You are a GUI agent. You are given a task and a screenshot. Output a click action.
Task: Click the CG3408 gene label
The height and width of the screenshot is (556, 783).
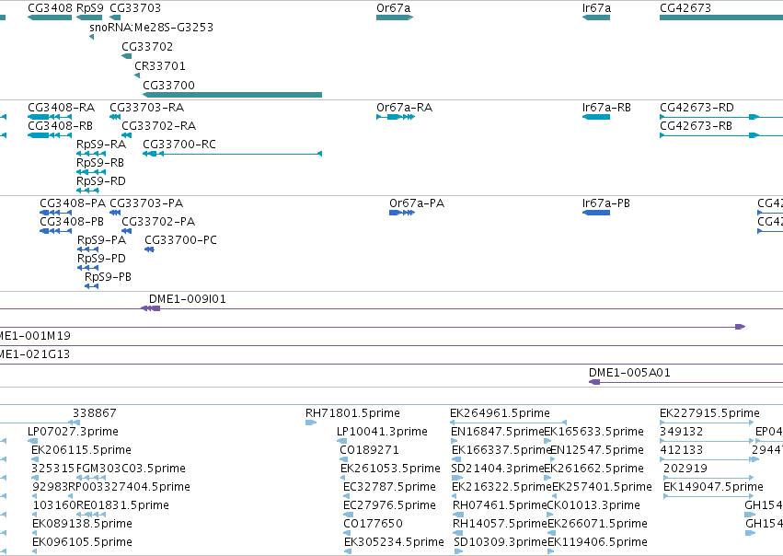pyautogui.click(x=50, y=8)
